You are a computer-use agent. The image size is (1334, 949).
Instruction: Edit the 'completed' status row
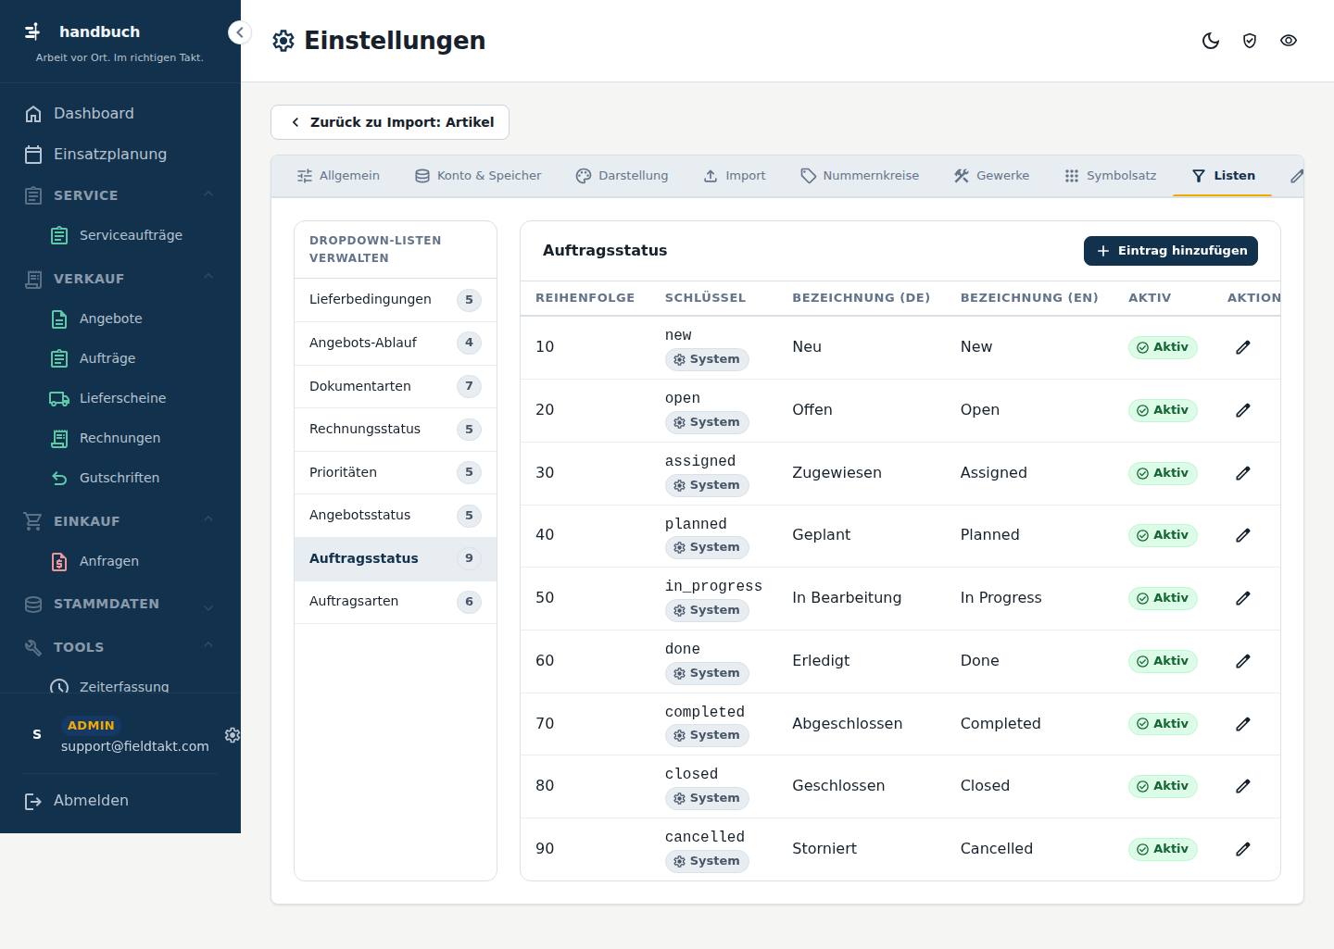click(x=1243, y=724)
